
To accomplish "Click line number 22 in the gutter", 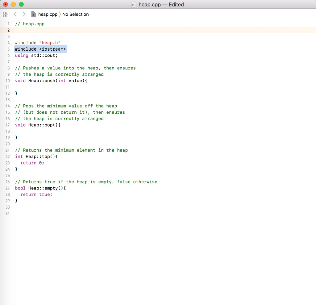I will click(x=7, y=157).
